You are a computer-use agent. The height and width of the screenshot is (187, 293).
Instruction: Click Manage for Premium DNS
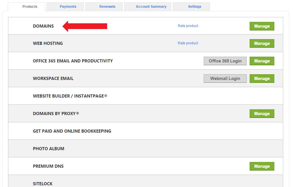pyautogui.click(x=262, y=166)
